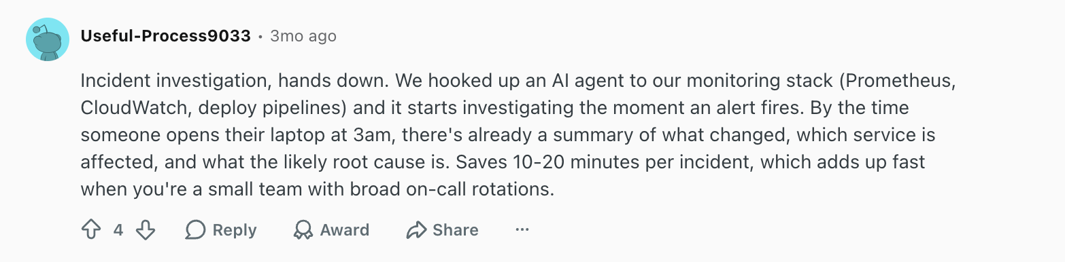Click the vote count number 4
This screenshot has width=1065, height=262.
pyautogui.click(x=118, y=230)
